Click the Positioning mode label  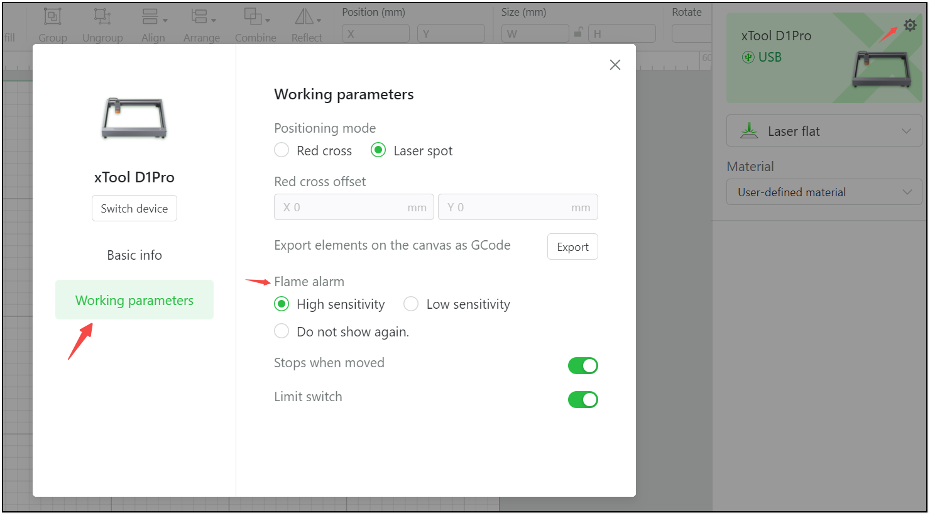click(x=325, y=128)
